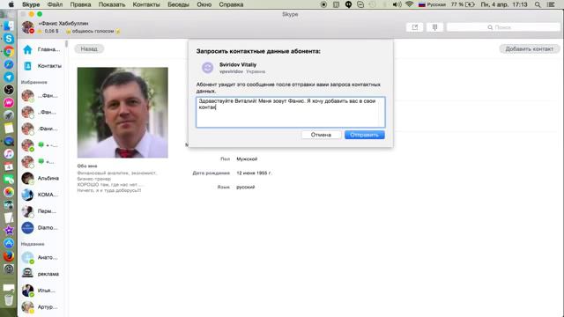
Task: Open the Справка menu
Action: pyautogui.click(x=231, y=4)
